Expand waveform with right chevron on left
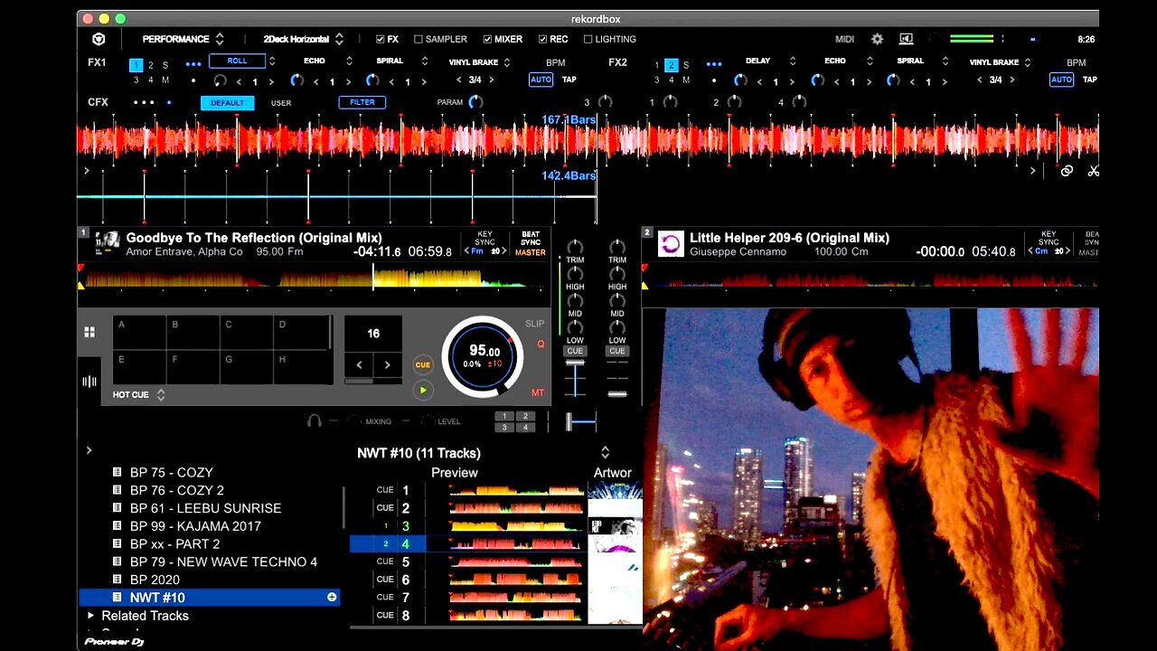1157x651 pixels. (87, 170)
